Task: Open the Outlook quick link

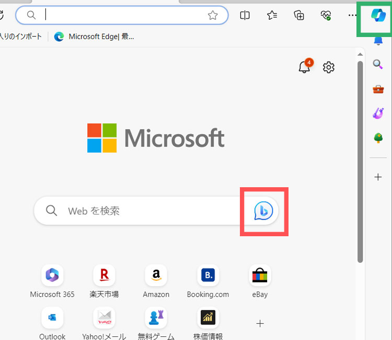Action: [52, 323]
